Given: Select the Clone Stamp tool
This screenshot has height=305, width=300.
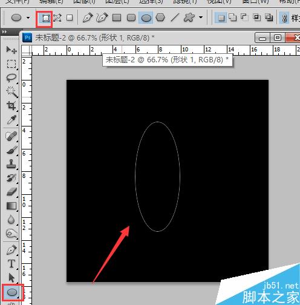Looking at the screenshot, I should (x=11, y=164).
